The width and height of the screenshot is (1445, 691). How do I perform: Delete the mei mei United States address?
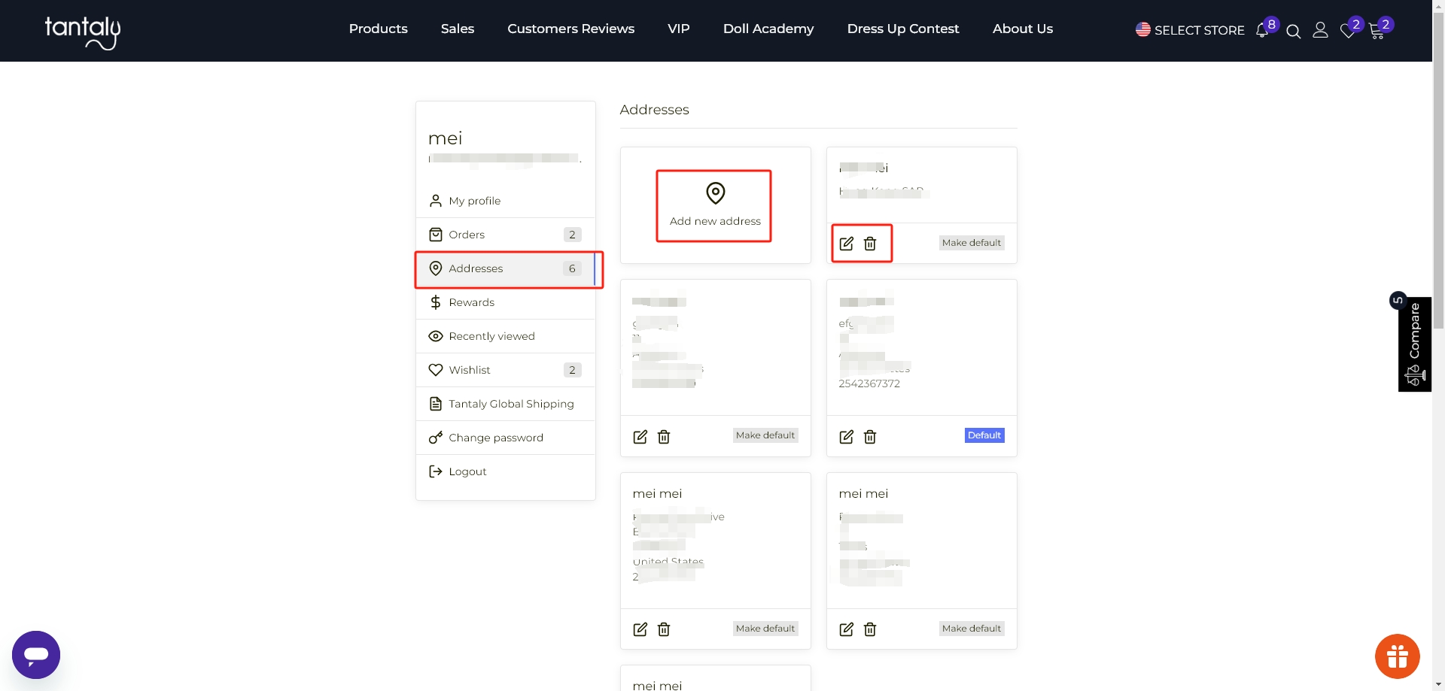click(664, 629)
